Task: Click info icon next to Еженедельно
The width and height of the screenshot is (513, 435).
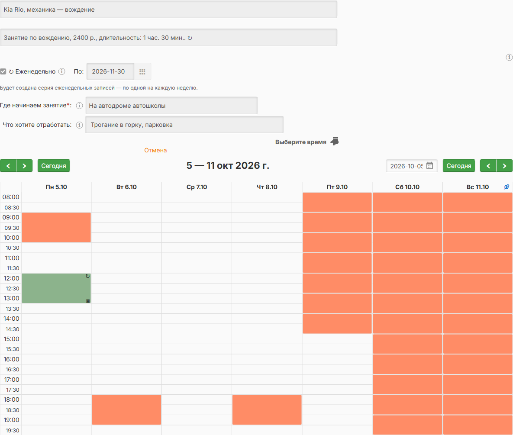Action: (61, 71)
